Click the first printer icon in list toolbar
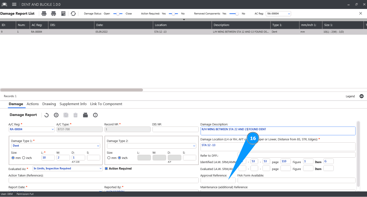The image size is (367, 197). point(44,14)
